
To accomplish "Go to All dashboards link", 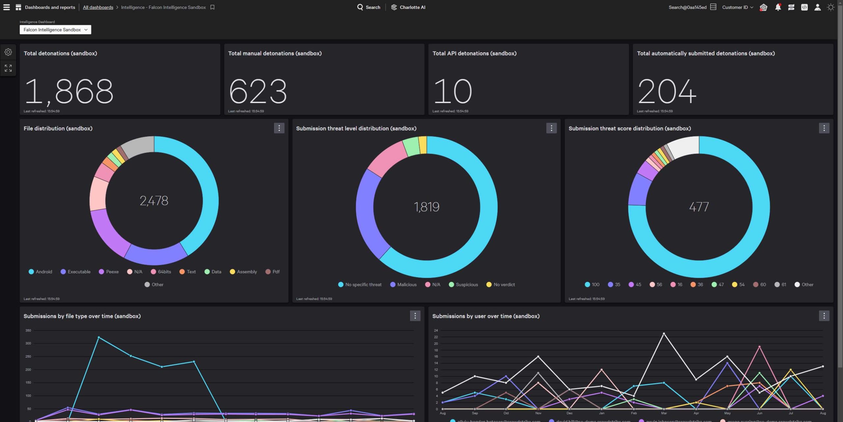I will pos(98,7).
